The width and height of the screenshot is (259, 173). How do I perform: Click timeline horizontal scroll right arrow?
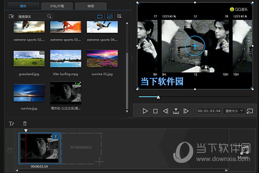(x=226, y=170)
